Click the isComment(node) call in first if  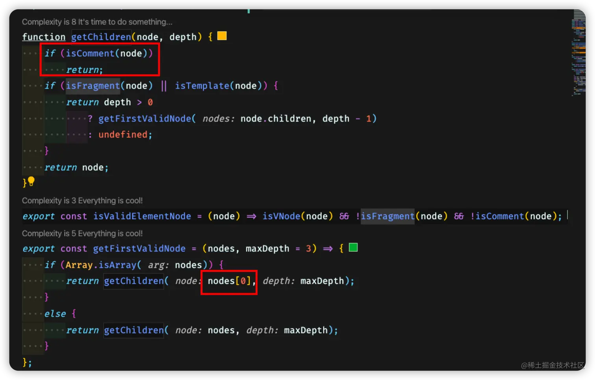click(x=106, y=53)
